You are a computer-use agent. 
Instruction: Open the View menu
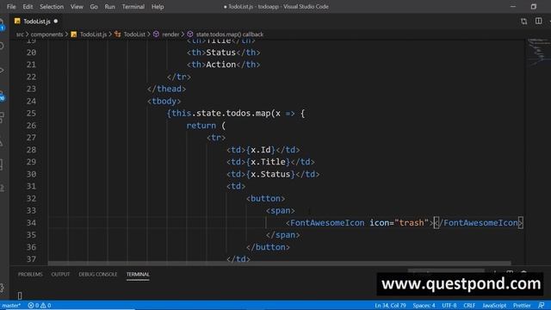[77, 7]
